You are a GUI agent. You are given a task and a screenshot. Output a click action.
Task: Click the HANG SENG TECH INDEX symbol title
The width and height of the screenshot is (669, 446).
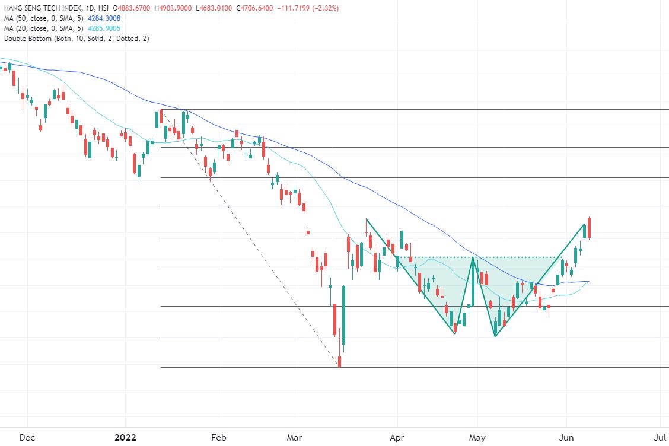pos(42,8)
